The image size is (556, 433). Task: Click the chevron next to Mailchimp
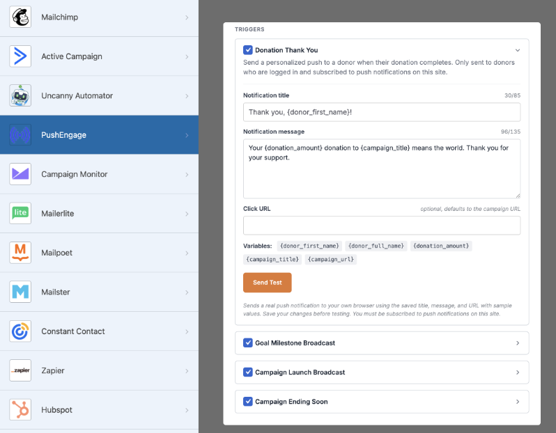(187, 17)
